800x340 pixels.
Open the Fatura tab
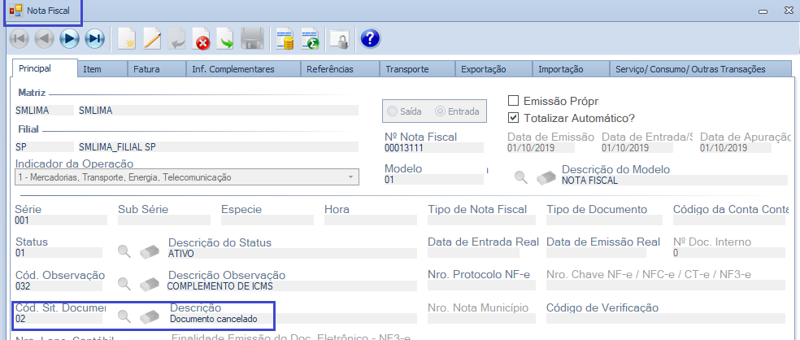click(156, 69)
